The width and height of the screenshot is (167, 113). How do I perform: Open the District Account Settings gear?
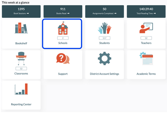click(x=104, y=58)
